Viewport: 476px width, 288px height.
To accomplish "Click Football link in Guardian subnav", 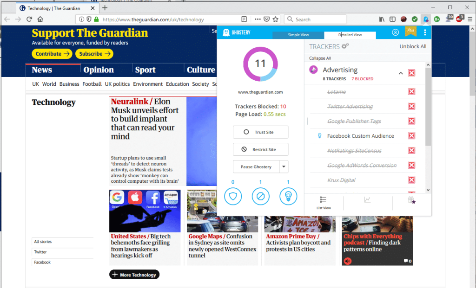I will tap(92, 84).
